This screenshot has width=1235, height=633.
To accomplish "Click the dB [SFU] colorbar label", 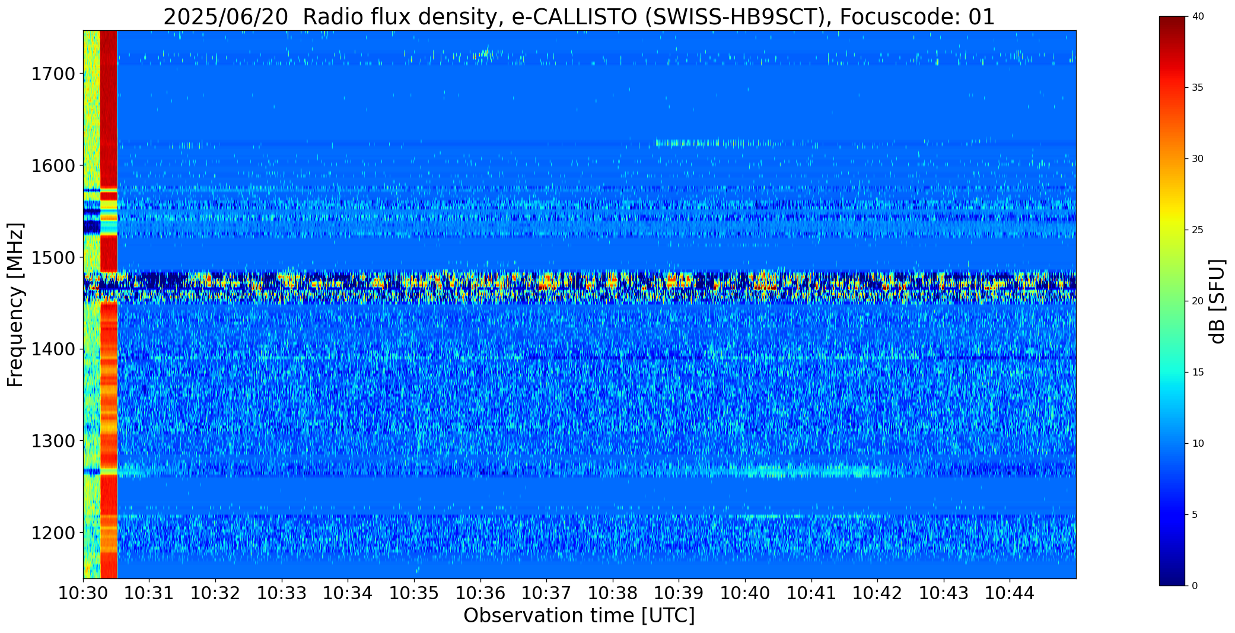I will click(1217, 301).
